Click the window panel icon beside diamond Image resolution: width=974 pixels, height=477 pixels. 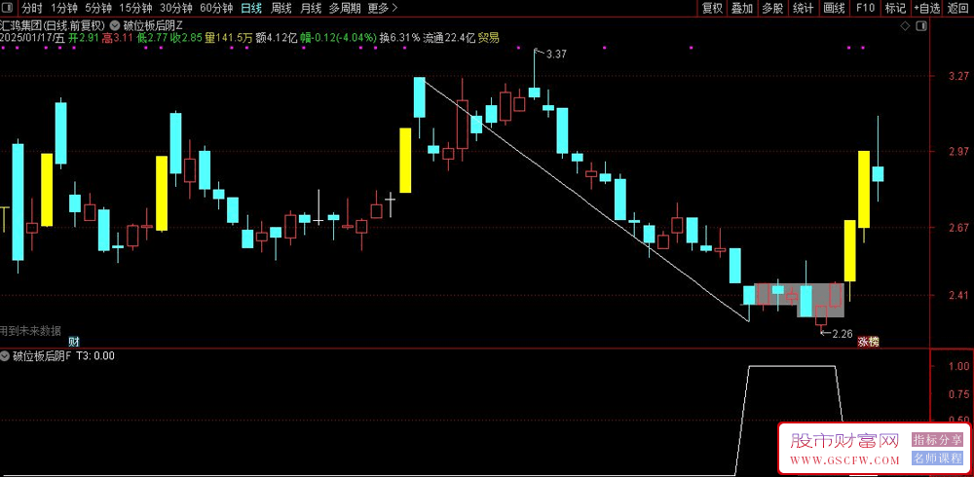coord(921,26)
